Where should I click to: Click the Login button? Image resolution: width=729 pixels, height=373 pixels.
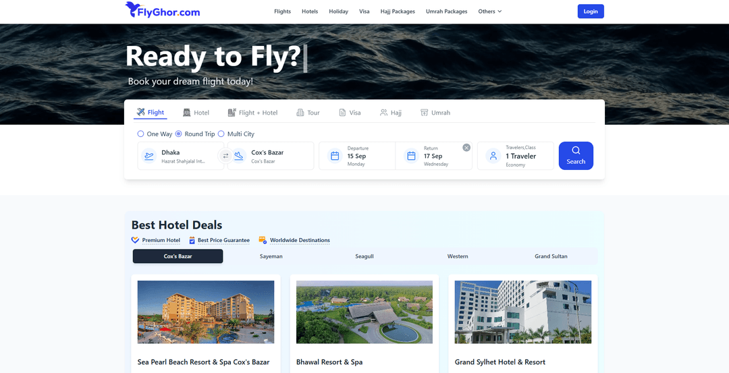click(x=591, y=11)
